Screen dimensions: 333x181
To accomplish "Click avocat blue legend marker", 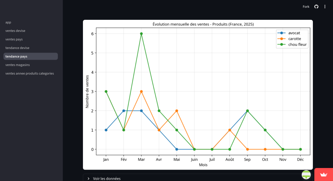I will [282, 33].
